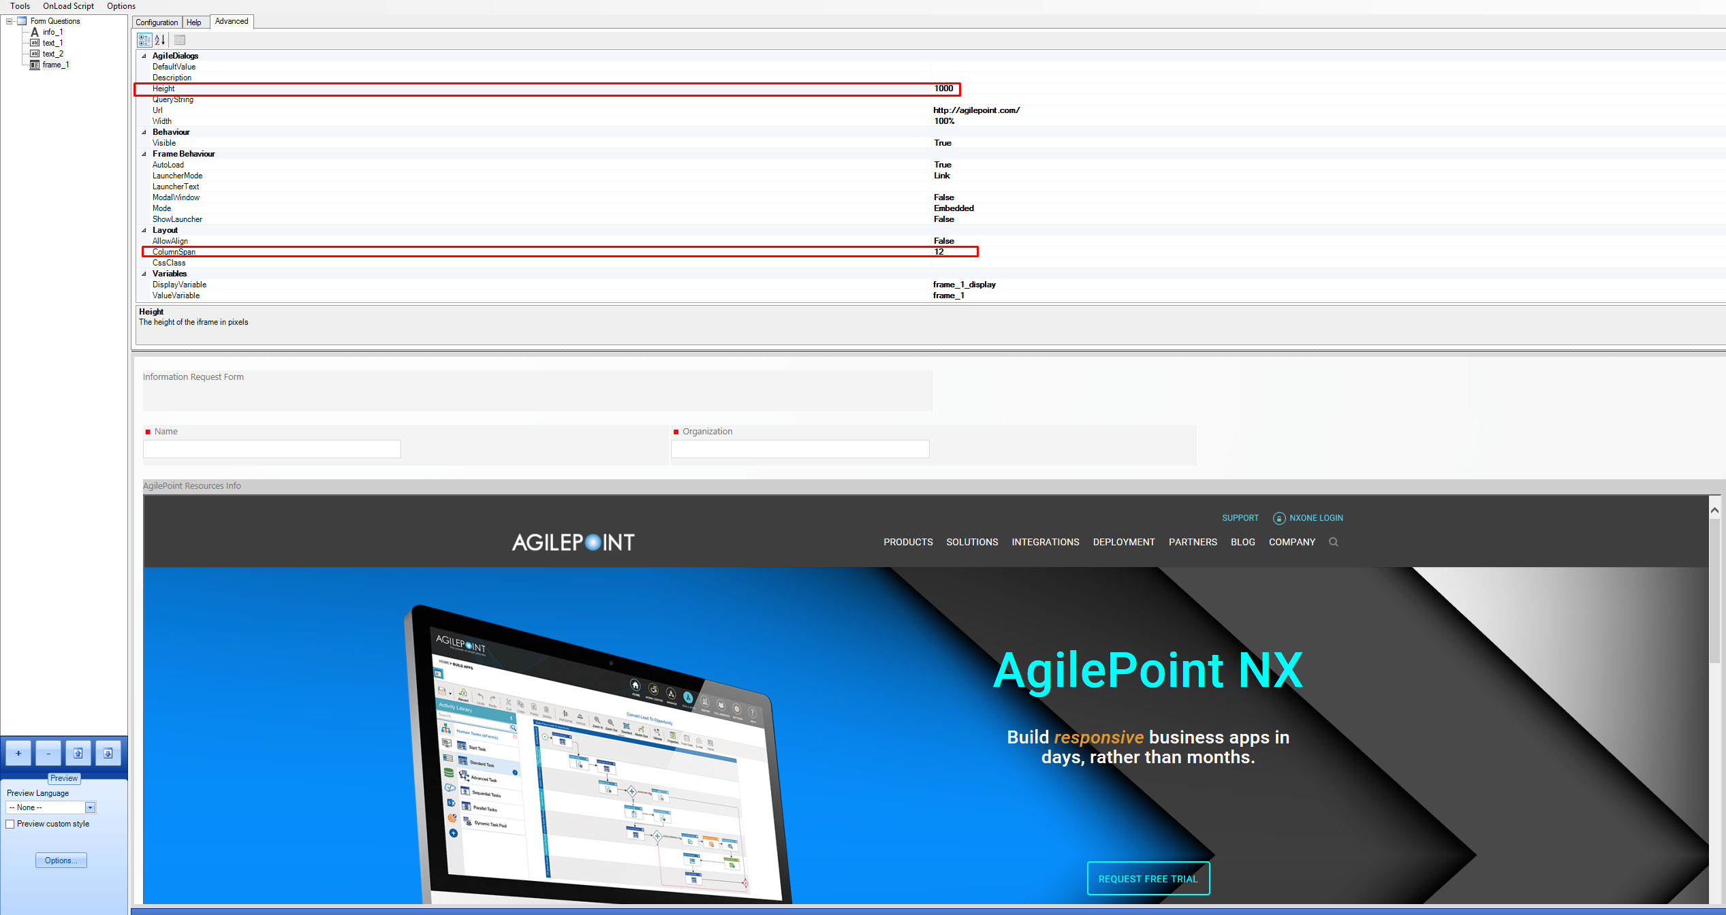
Task: Open the OnLoad Script menu
Action: (x=68, y=6)
